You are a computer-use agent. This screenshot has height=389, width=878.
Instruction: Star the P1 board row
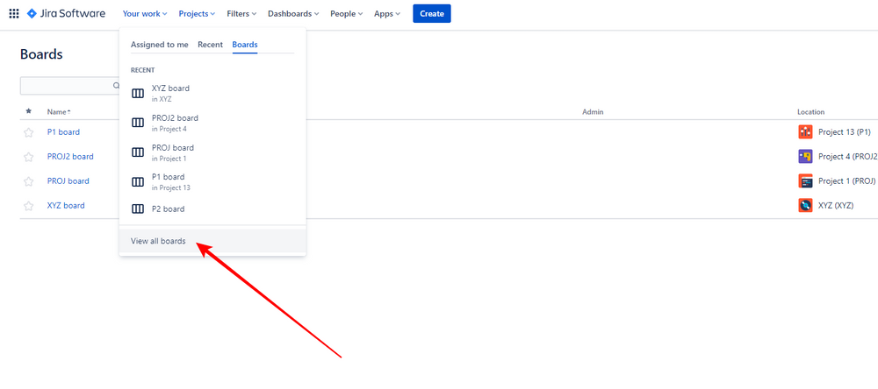pyautogui.click(x=29, y=132)
